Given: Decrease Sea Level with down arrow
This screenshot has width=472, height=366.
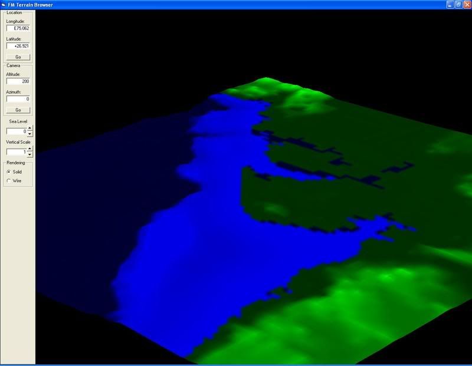Looking at the screenshot, I should point(30,134).
